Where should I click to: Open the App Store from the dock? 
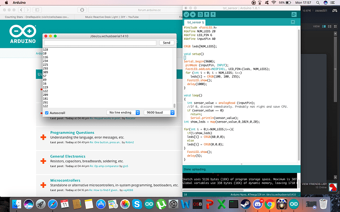[x=101, y=204]
